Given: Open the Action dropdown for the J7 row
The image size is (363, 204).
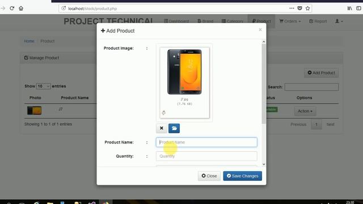Looking at the screenshot, I should pyautogui.click(x=305, y=111).
